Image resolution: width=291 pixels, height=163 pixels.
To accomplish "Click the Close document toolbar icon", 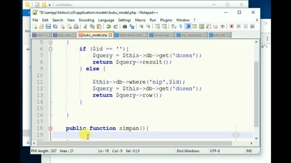I will (62, 27).
